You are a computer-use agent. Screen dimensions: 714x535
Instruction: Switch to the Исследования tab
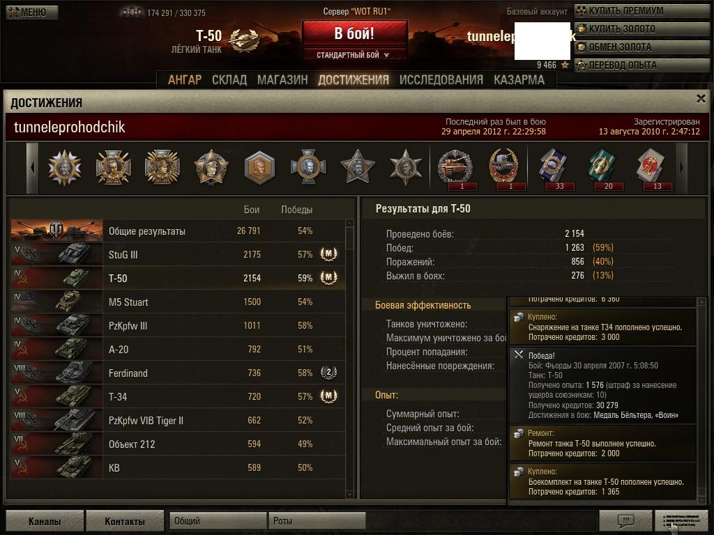(x=441, y=80)
